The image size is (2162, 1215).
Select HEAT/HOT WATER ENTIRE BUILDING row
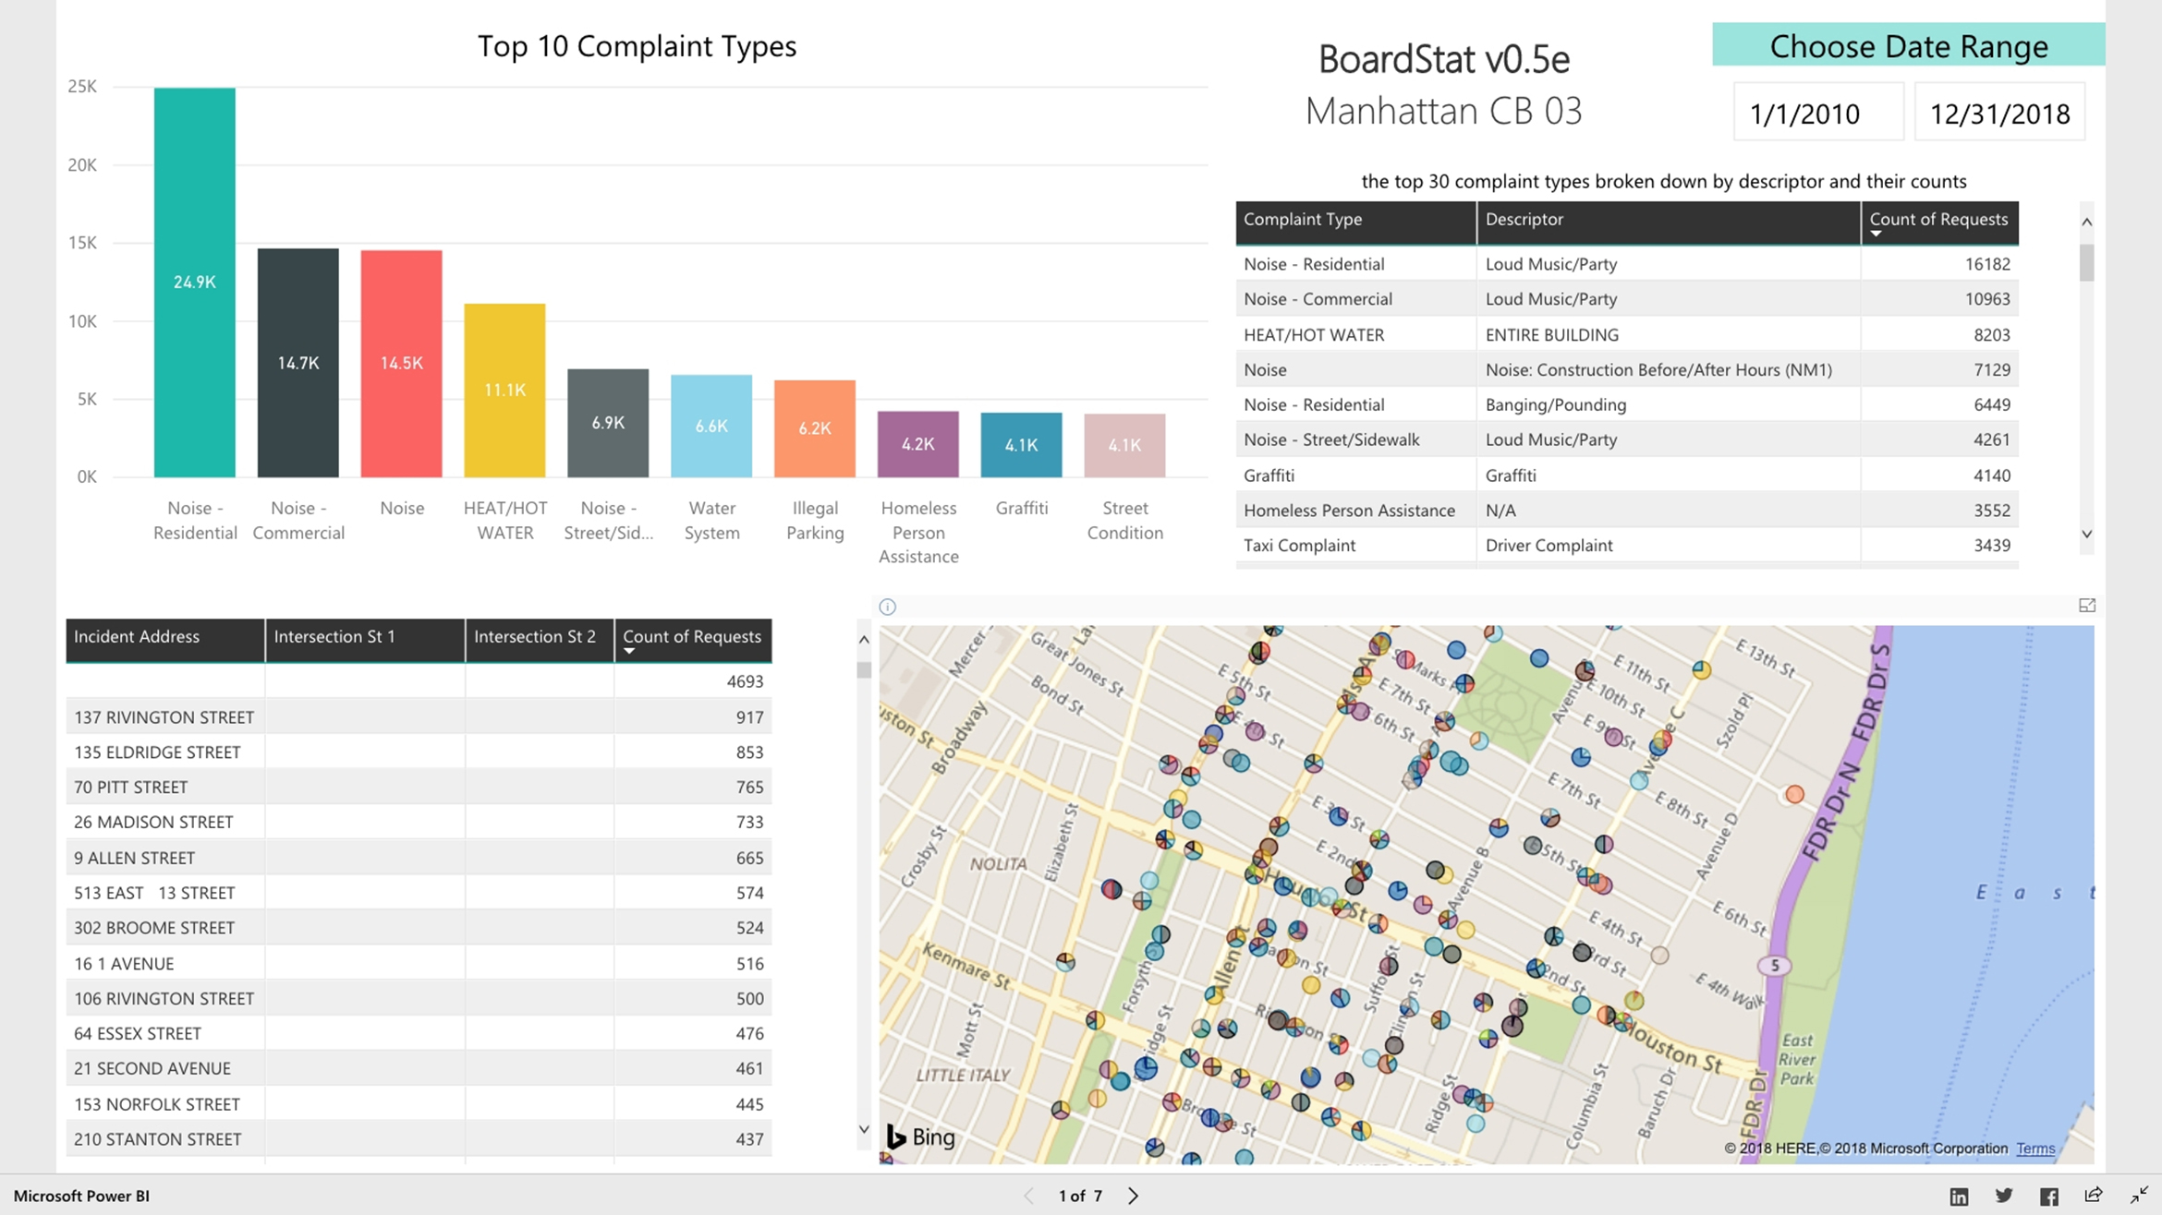pyautogui.click(x=1627, y=334)
